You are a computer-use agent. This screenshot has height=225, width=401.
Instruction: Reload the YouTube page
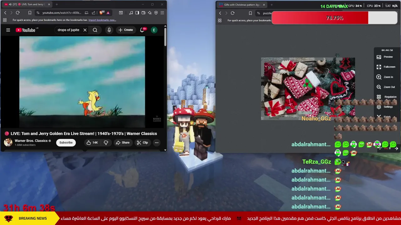(x=18, y=13)
